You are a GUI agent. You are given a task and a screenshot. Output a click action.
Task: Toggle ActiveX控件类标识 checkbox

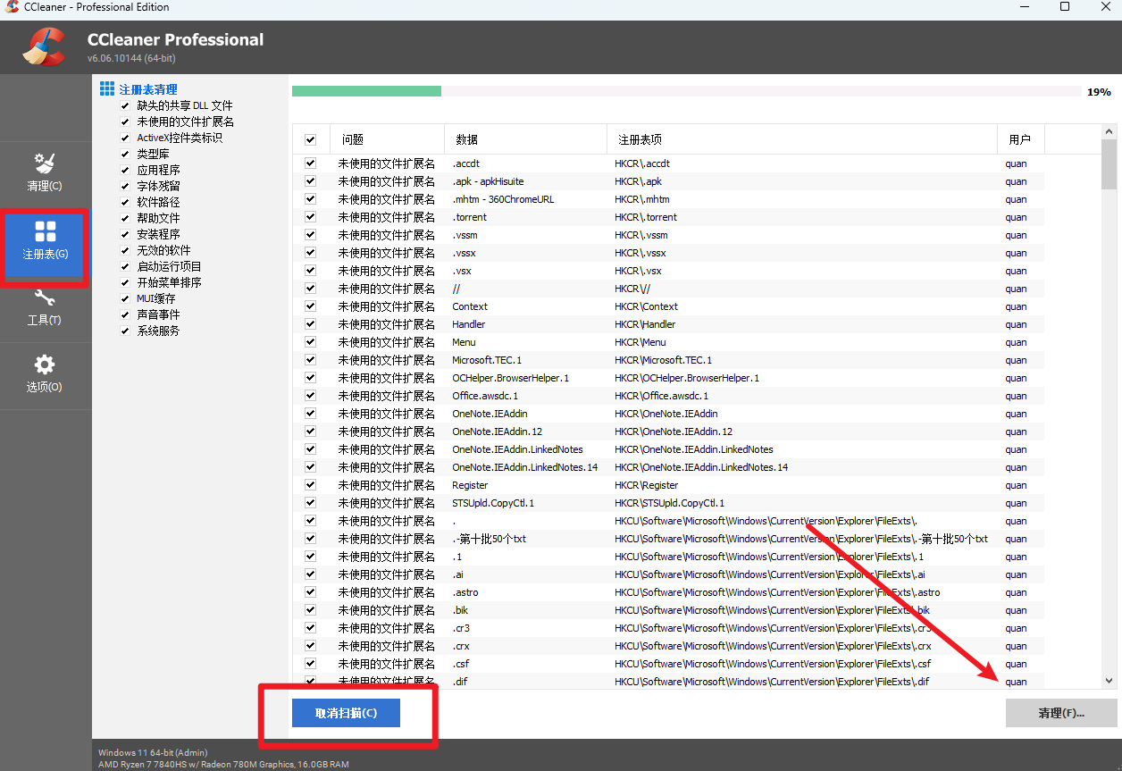click(125, 138)
